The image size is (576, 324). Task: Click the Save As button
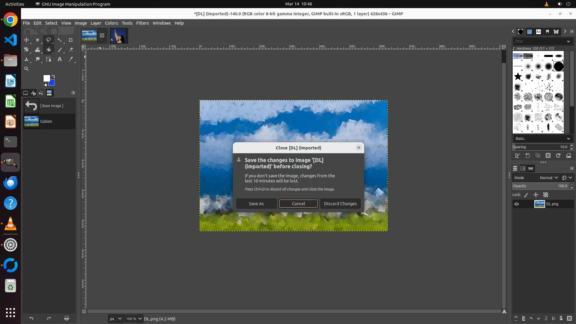click(256, 204)
